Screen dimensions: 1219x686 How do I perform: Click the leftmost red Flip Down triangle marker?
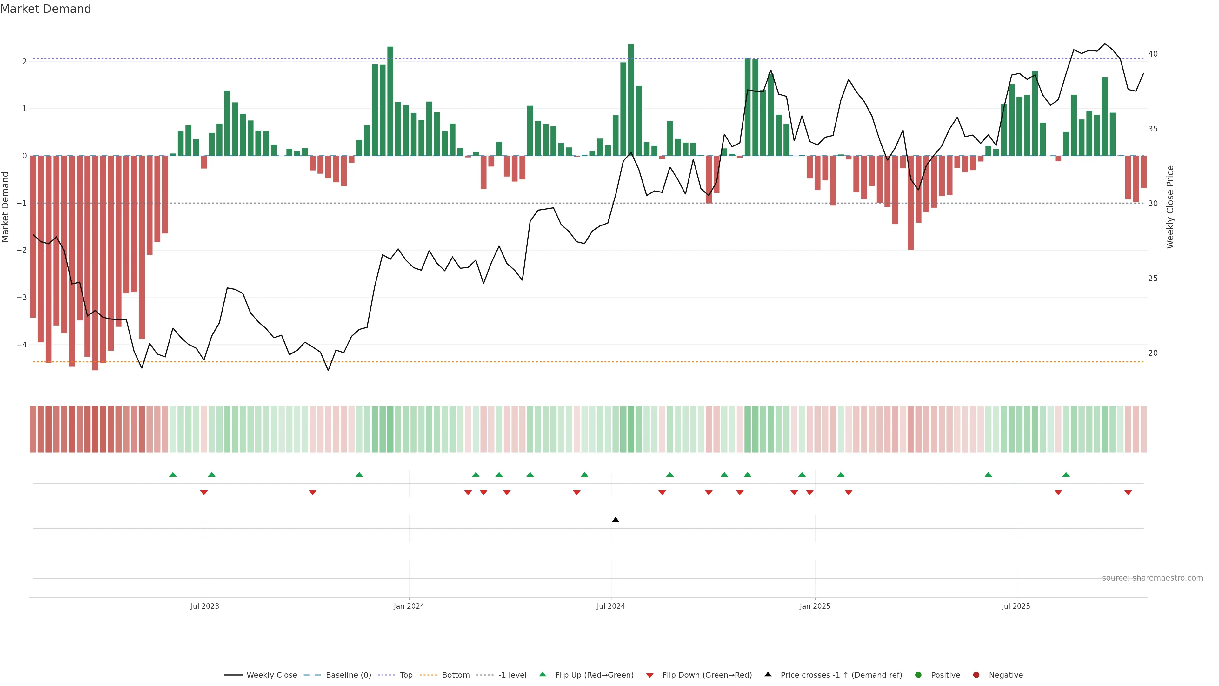click(204, 493)
